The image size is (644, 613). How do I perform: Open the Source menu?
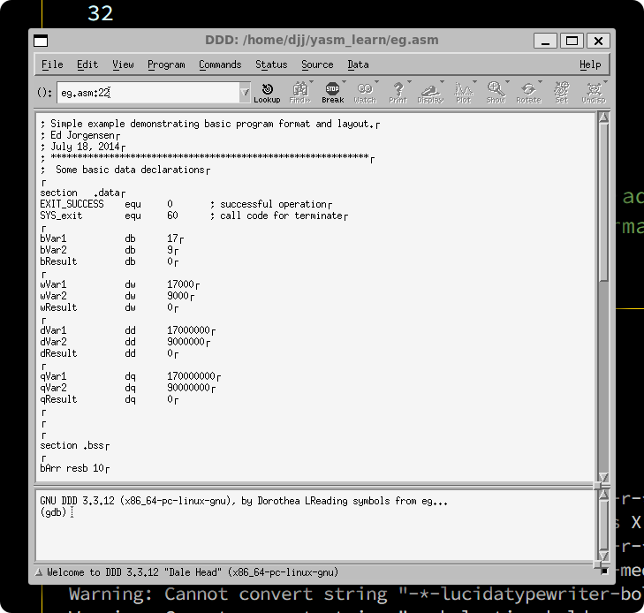pos(317,64)
